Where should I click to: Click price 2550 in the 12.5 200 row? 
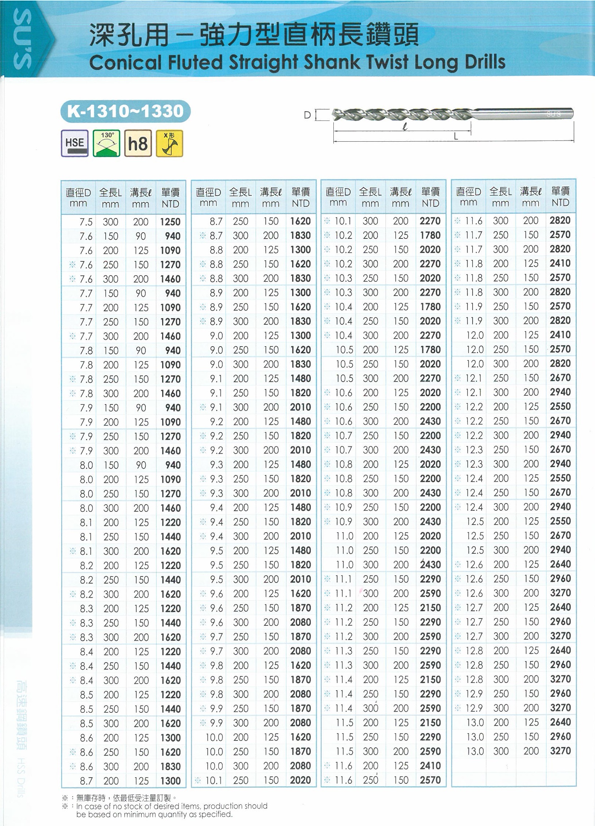(x=560, y=521)
